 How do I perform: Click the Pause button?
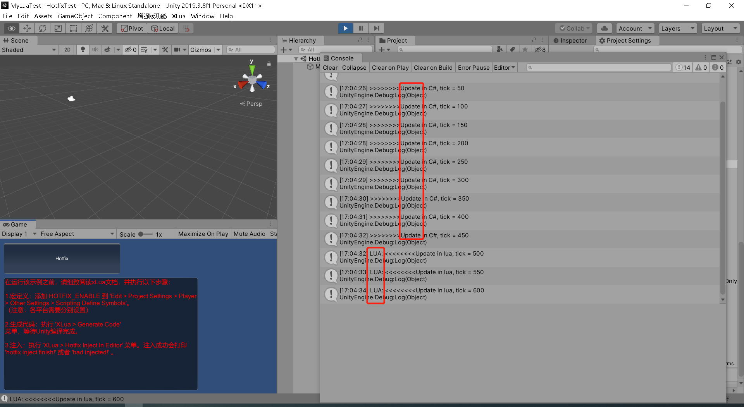click(x=361, y=28)
